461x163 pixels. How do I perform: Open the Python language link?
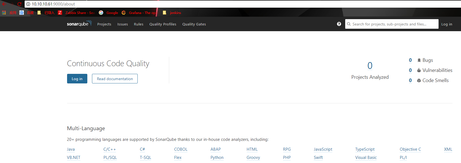pos(217,158)
